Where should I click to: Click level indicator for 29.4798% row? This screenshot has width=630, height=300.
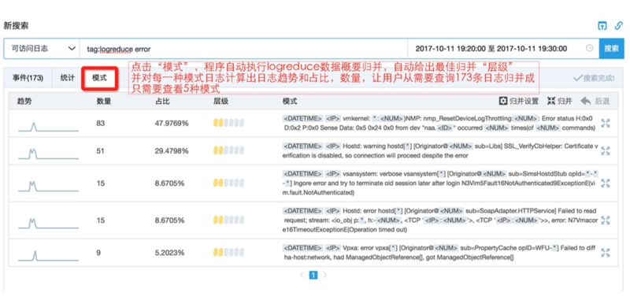click(228, 151)
